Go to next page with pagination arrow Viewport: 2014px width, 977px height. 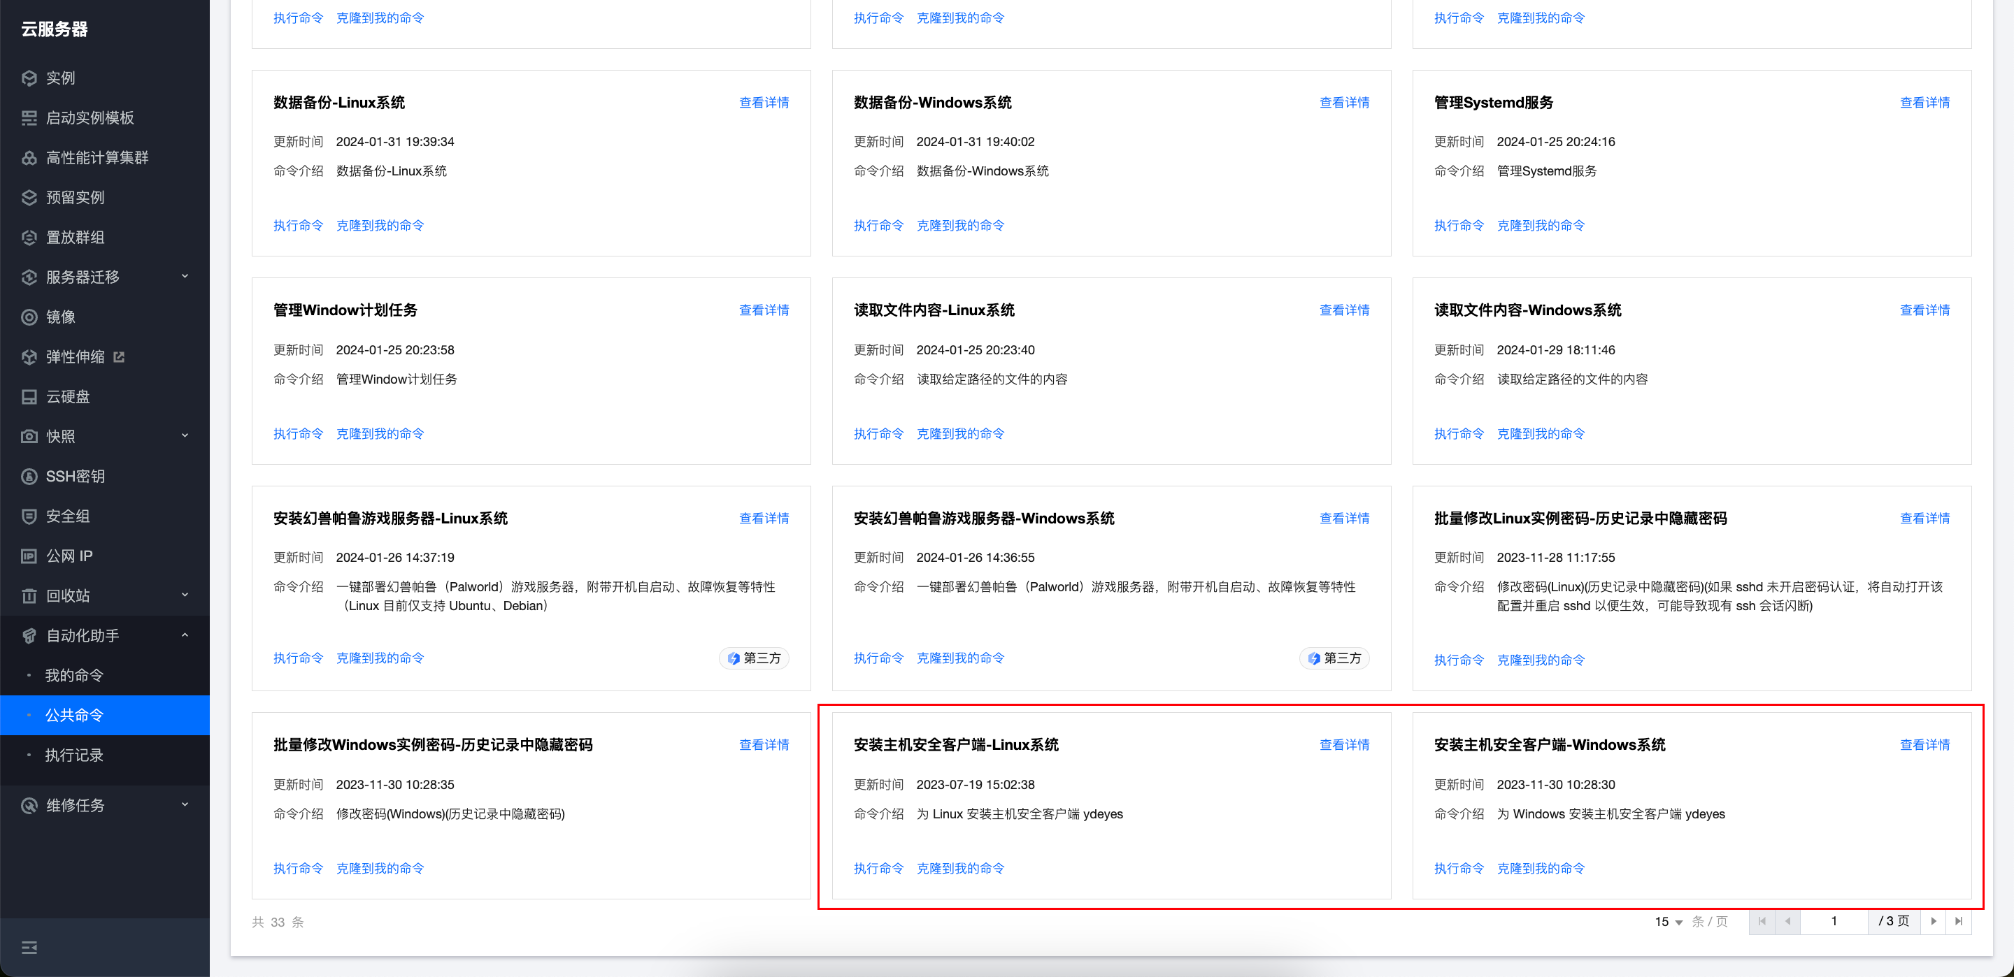coord(1934,922)
